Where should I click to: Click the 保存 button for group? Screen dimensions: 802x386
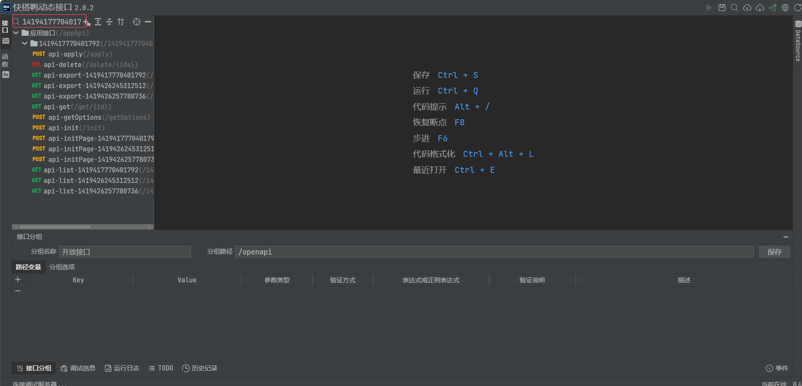pos(774,252)
